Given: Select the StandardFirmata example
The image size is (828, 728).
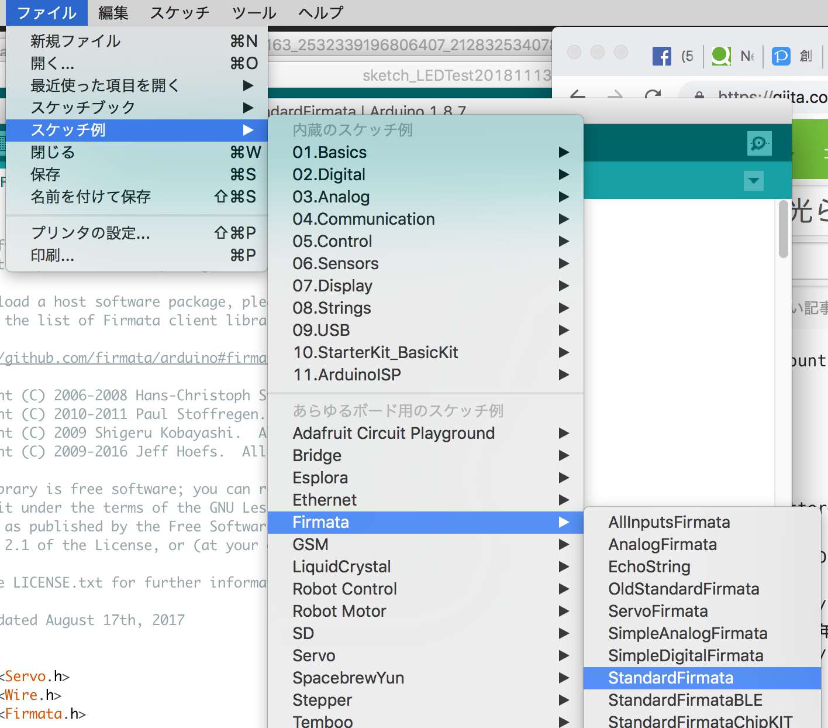Looking at the screenshot, I should [x=671, y=678].
